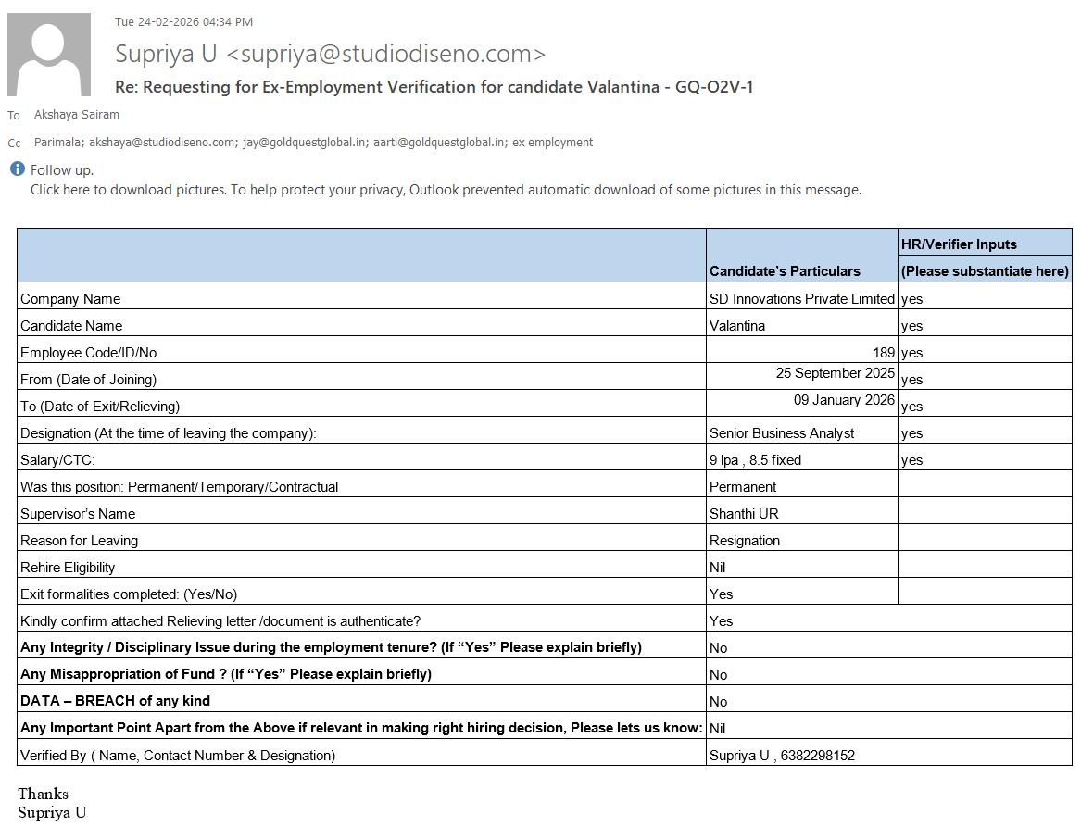1081x826 pixels.
Task: Click the 'SD Innovations Private Limited' cell
Action: point(801,299)
